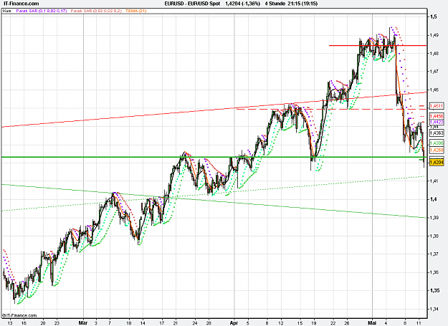Click the 1,35 price axis label
Viewport: 448px width, 326px height.
point(434,291)
